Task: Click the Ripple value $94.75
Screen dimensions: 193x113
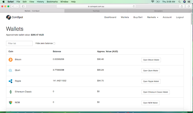Action: tap(100, 81)
